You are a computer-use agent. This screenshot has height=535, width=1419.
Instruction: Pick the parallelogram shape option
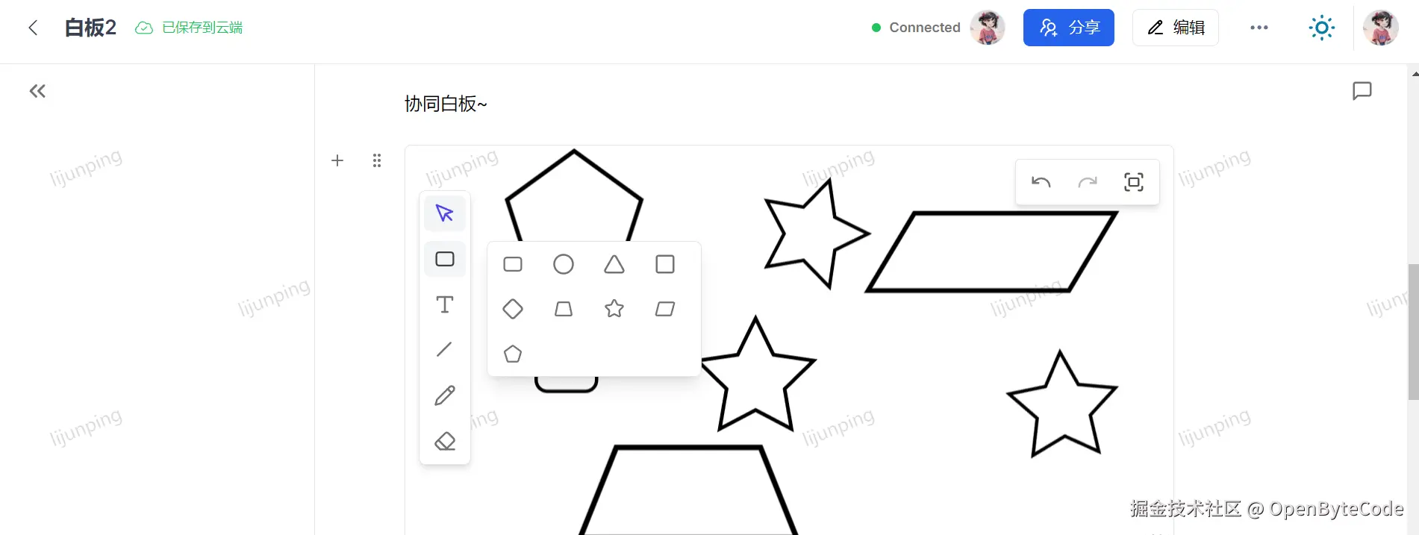[665, 308]
